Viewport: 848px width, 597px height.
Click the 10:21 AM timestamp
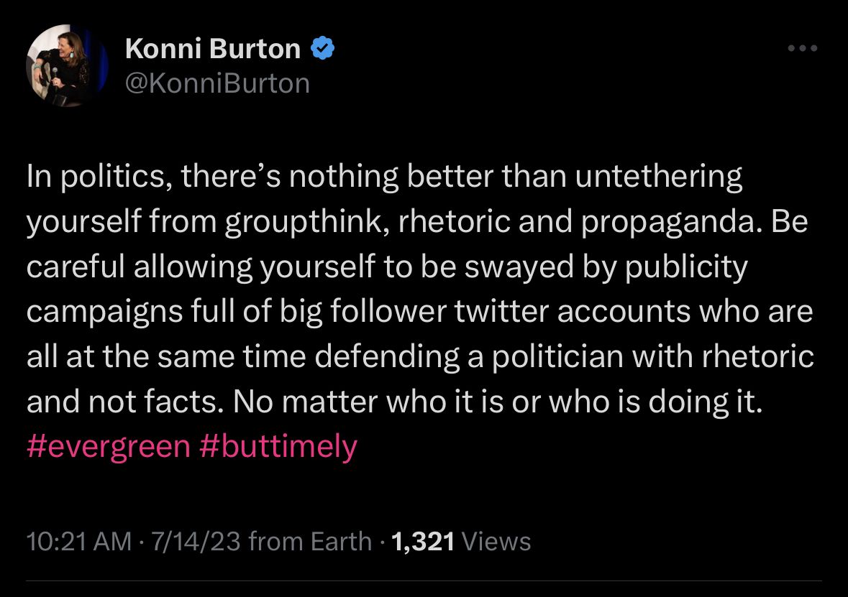[79, 541]
